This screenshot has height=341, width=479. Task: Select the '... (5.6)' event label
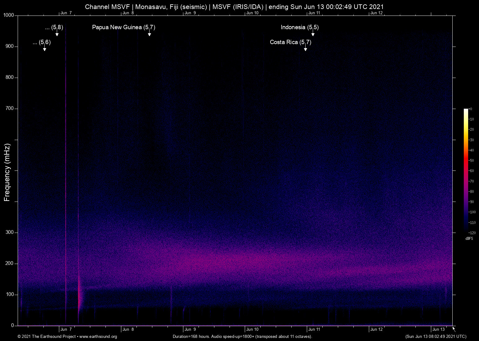(42, 42)
